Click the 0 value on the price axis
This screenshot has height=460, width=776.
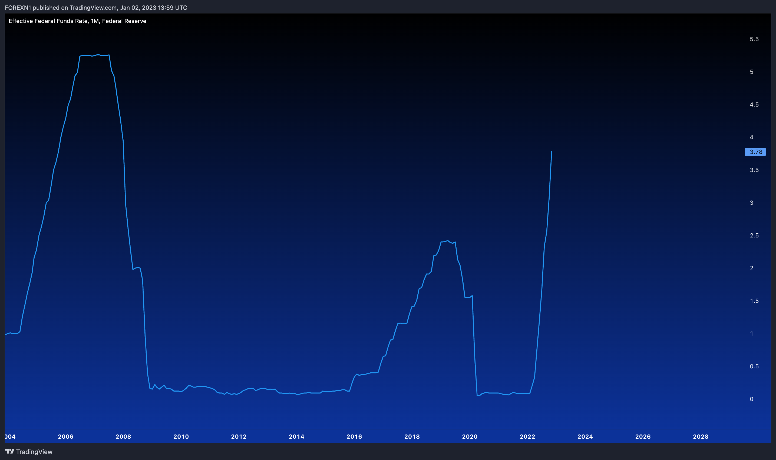pos(751,399)
